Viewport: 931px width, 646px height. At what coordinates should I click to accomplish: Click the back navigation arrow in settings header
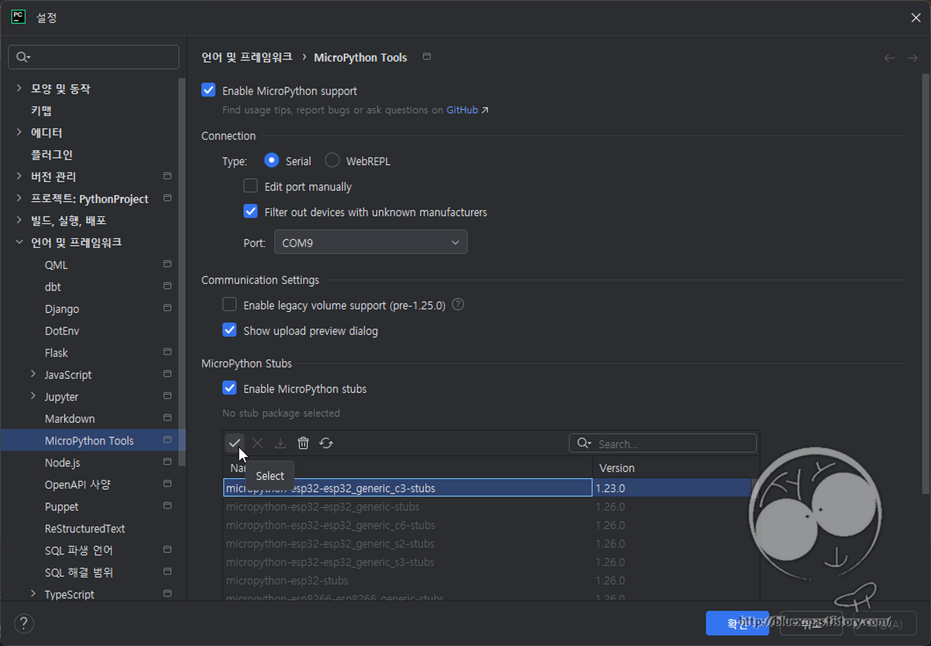point(890,57)
